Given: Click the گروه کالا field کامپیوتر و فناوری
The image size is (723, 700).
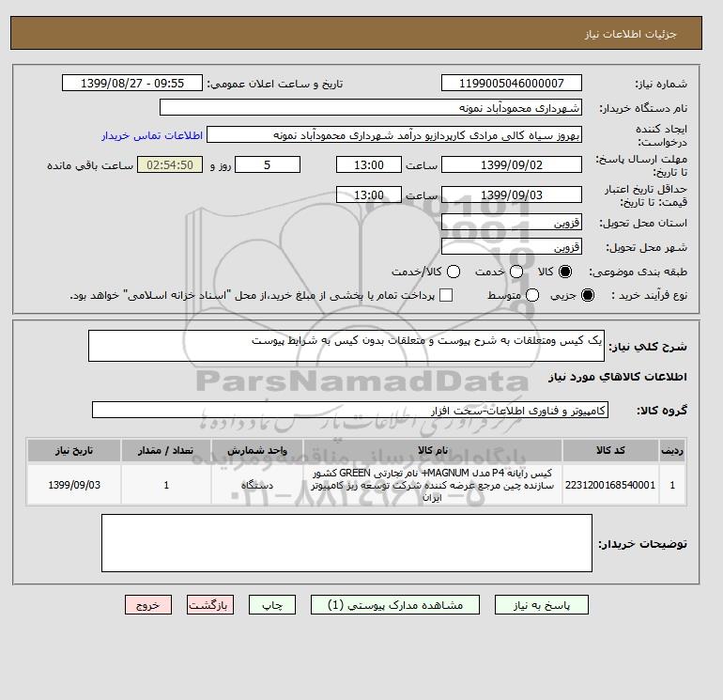Looking at the screenshot, I should point(350,410).
